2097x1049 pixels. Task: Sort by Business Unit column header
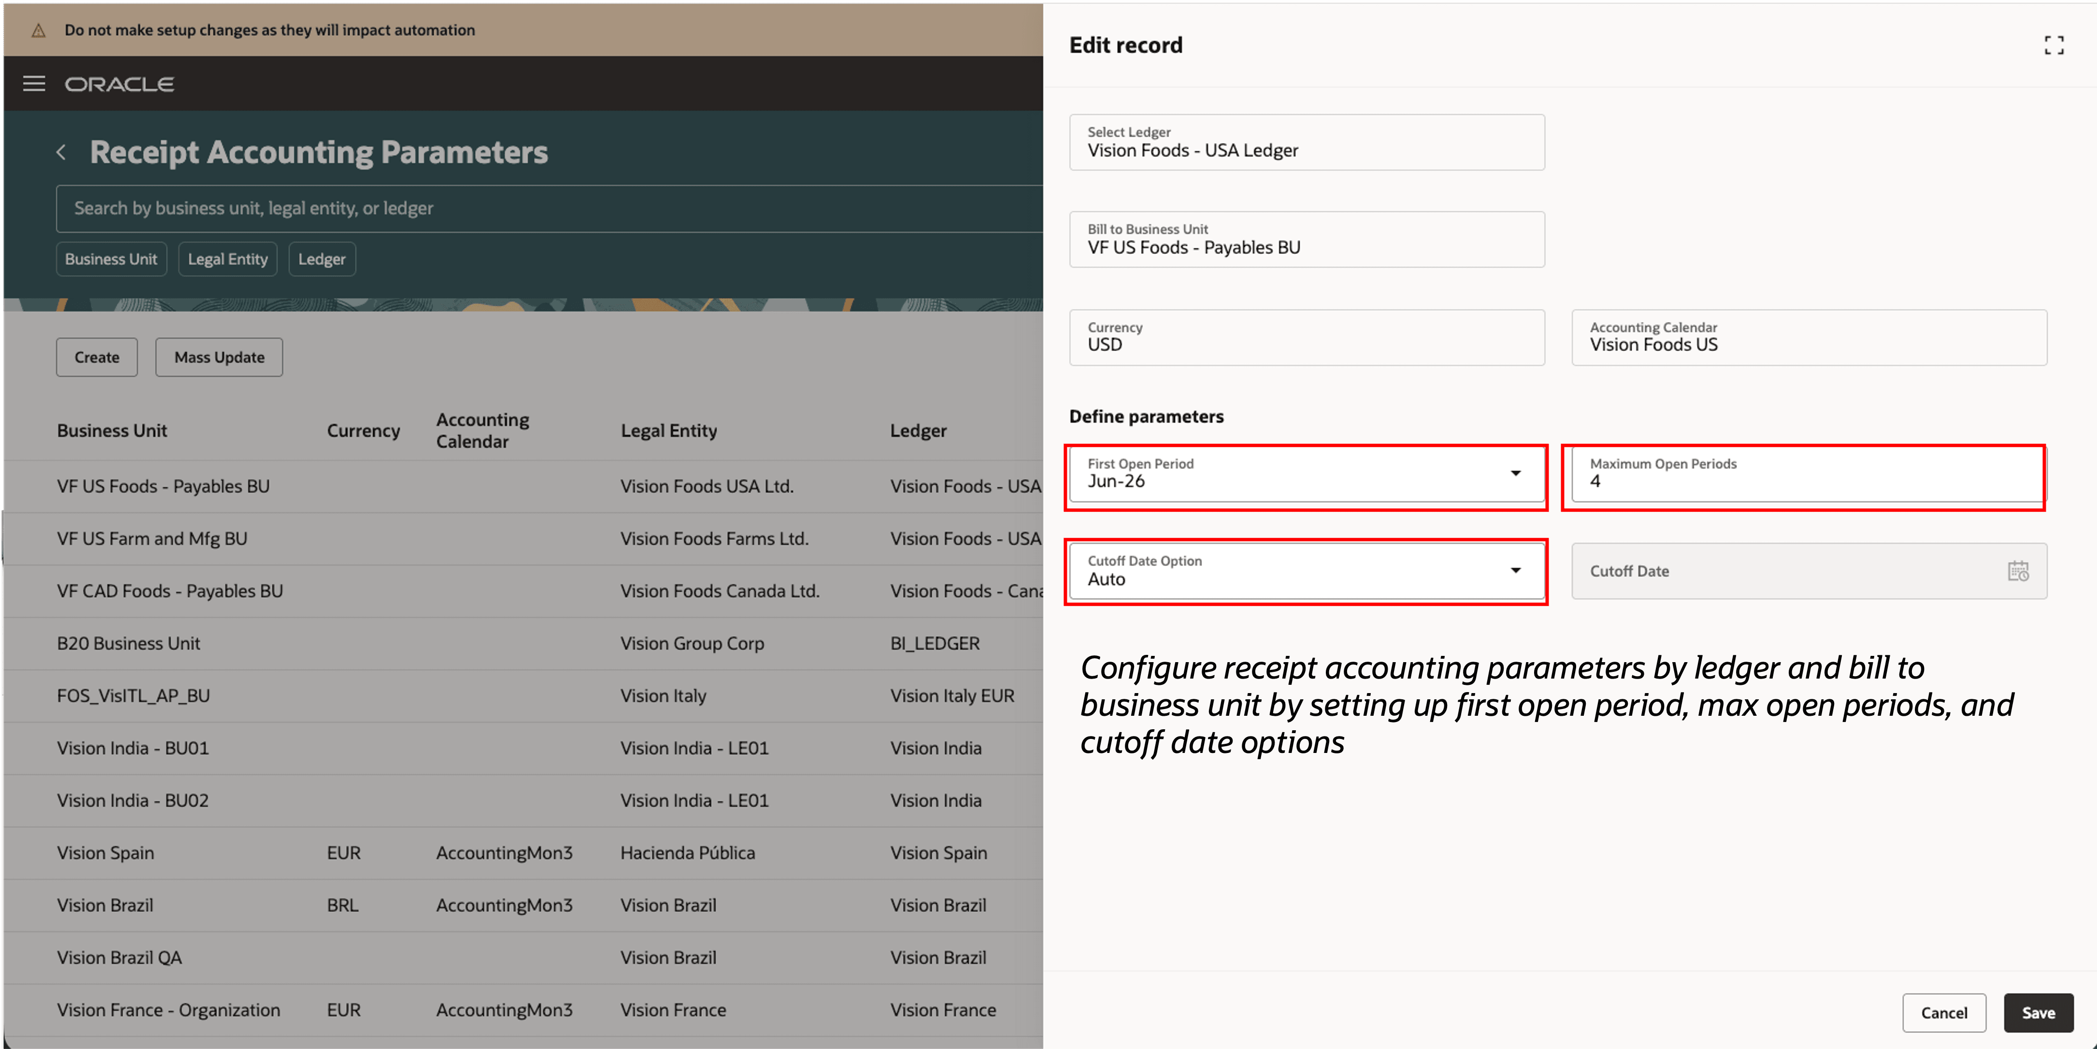(x=112, y=430)
